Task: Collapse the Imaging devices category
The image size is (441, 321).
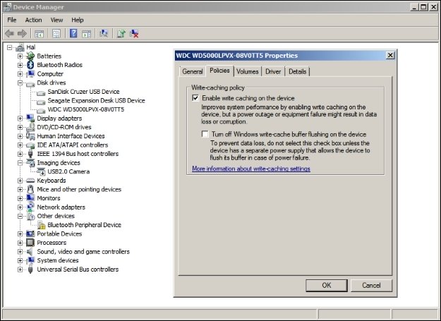Action: [20, 163]
